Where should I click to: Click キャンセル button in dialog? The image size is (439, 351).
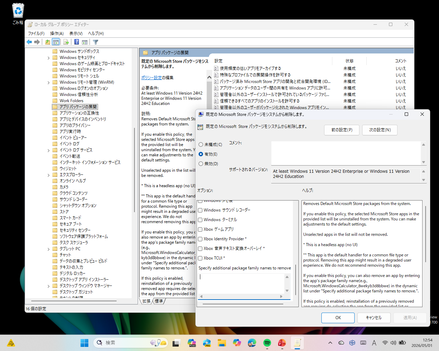pyautogui.click(x=374, y=318)
